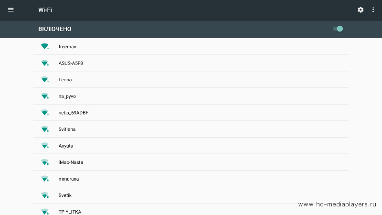The height and width of the screenshot is (215, 382).
Task: Click the Anyuta Wi-Fi signal icon
Action: tap(45, 146)
